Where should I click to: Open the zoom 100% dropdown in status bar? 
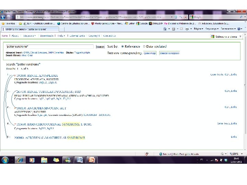[242, 154]
